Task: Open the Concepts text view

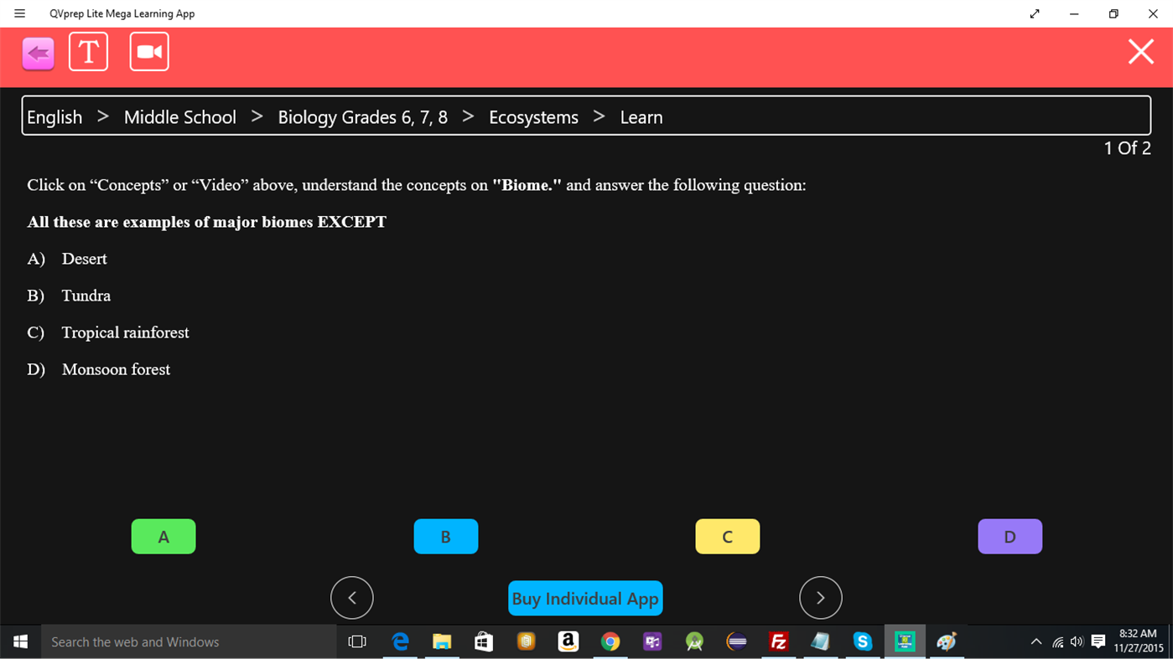Action: (x=88, y=51)
